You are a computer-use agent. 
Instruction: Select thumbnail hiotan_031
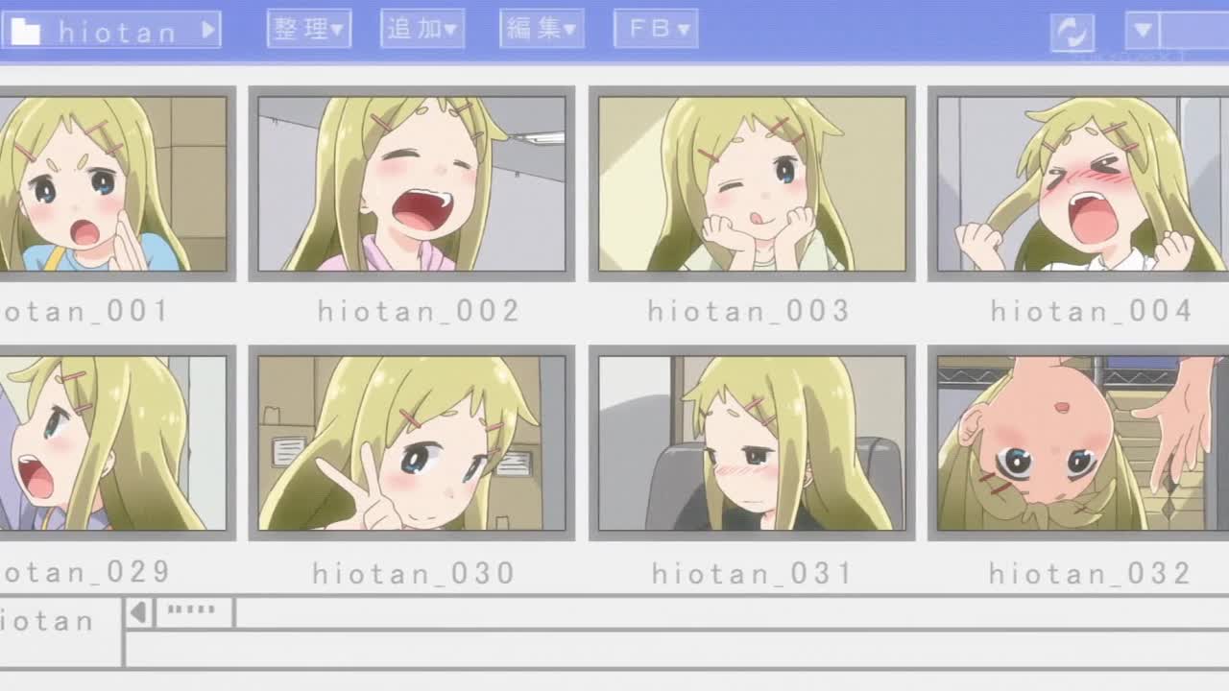click(x=752, y=443)
